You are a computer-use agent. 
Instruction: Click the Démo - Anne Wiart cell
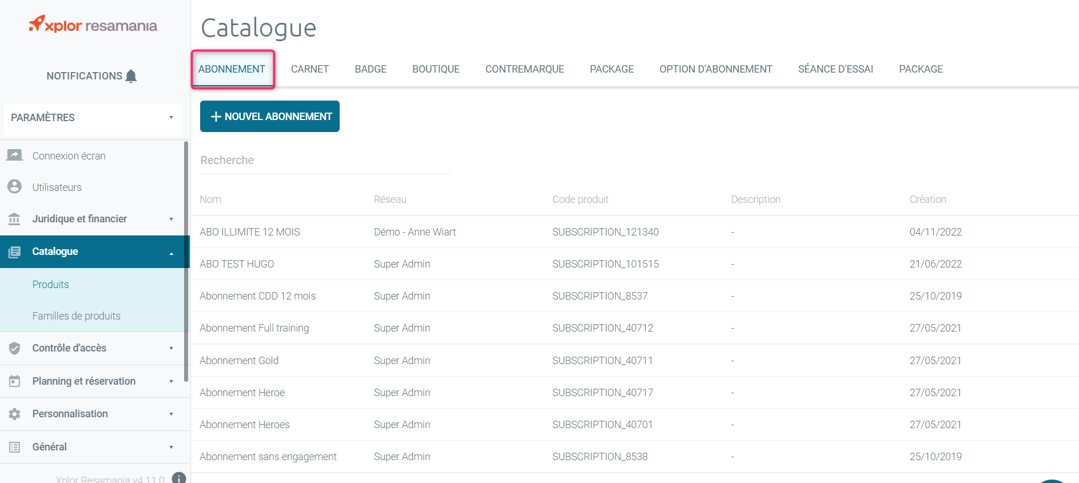(x=415, y=232)
